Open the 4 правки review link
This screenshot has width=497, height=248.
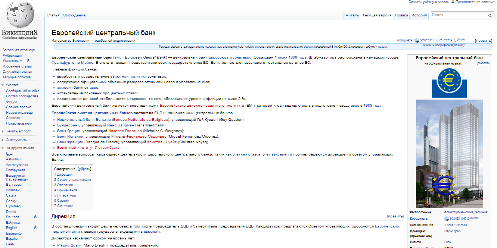pos(382,47)
